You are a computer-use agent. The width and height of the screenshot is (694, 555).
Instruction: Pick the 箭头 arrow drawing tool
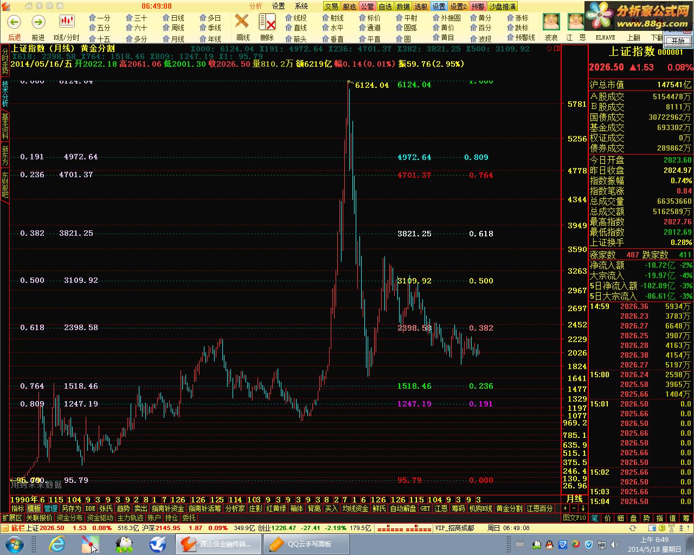click(x=296, y=38)
